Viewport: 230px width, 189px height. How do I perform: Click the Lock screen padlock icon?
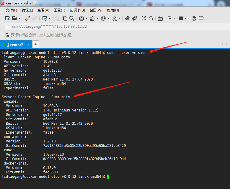click(151, 18)
